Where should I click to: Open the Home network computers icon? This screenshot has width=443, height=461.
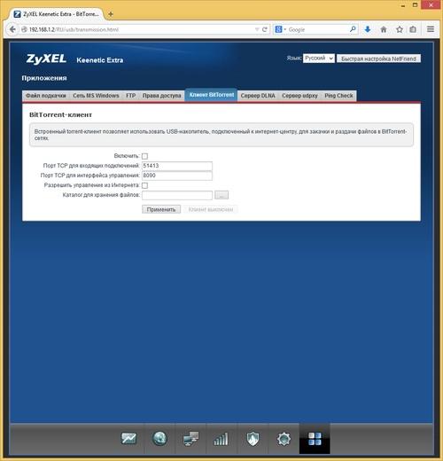(190, 439)
